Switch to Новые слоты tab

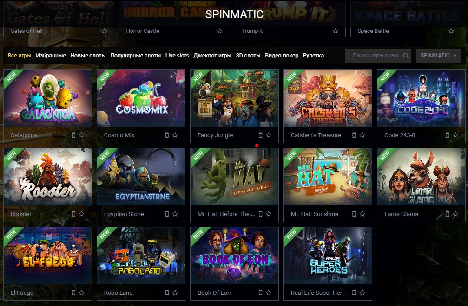pyautogui.click(x=88, y=56)
